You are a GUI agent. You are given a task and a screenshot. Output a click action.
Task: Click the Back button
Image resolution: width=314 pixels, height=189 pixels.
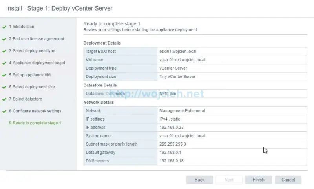click(x=199, y=180)
